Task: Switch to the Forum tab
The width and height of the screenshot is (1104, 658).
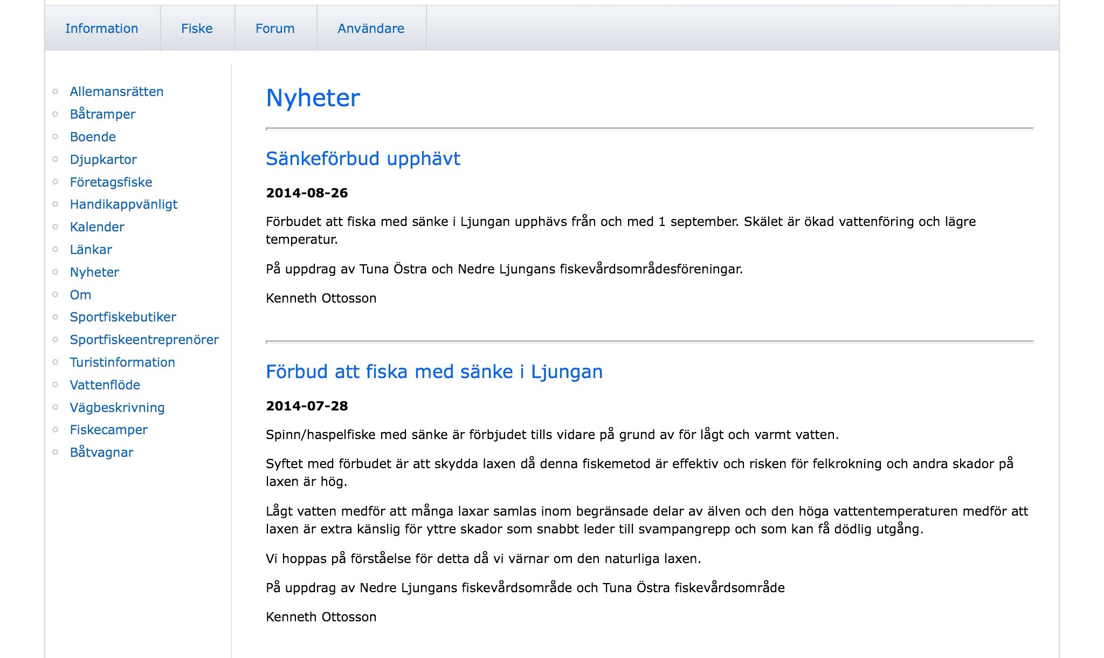Action: (275, 29)
